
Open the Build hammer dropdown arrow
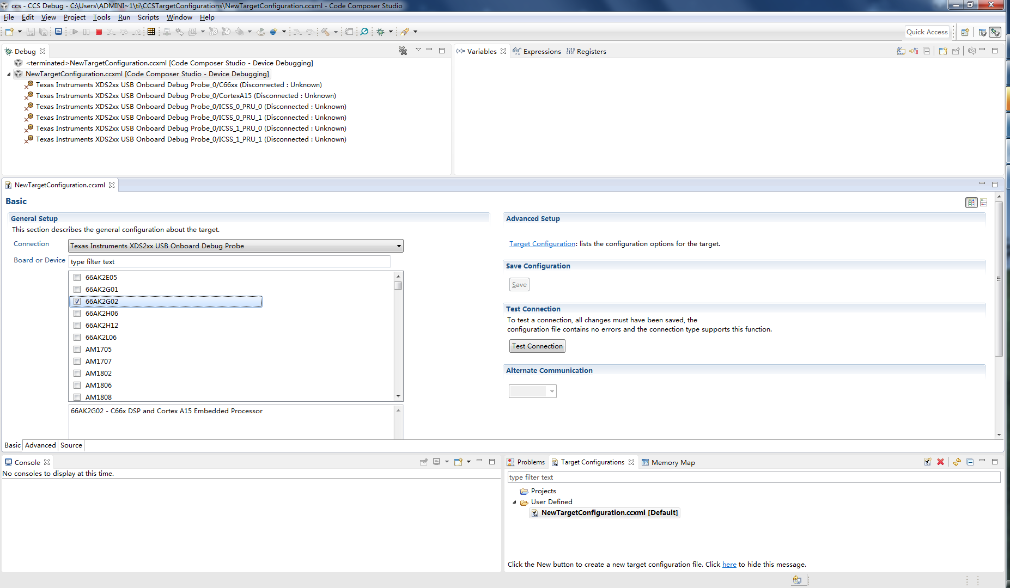336,32
